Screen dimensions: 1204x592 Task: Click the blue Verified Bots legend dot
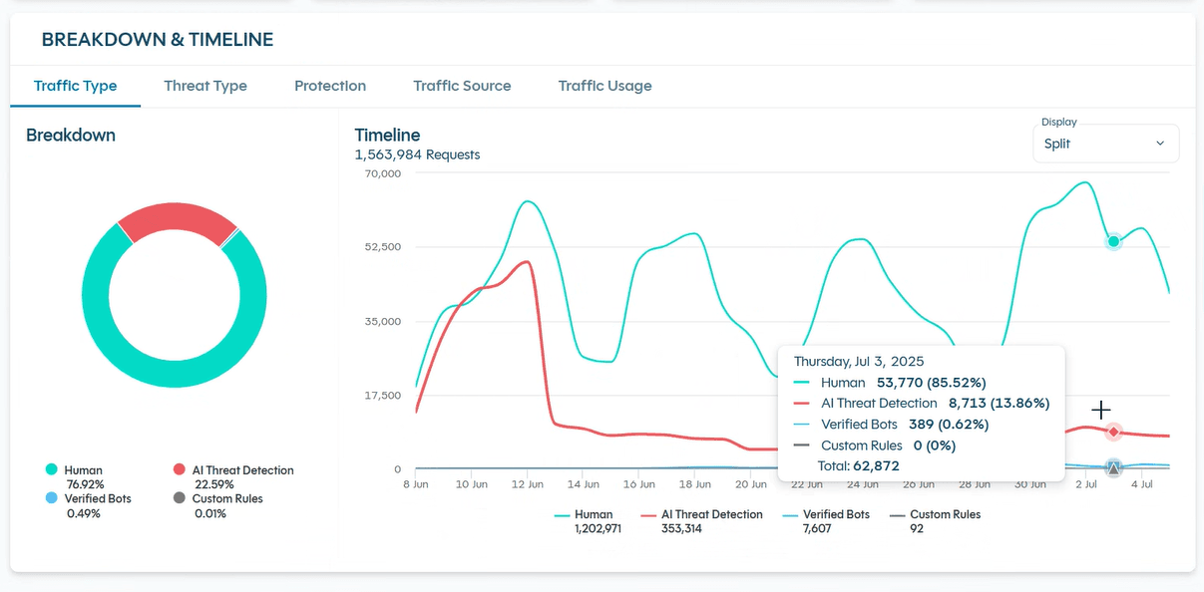pyautogui.click(x=52, y=498)
